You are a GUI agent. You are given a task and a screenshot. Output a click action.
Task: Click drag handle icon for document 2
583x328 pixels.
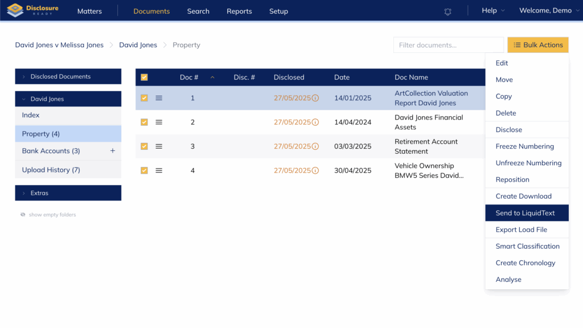(159, 122)
